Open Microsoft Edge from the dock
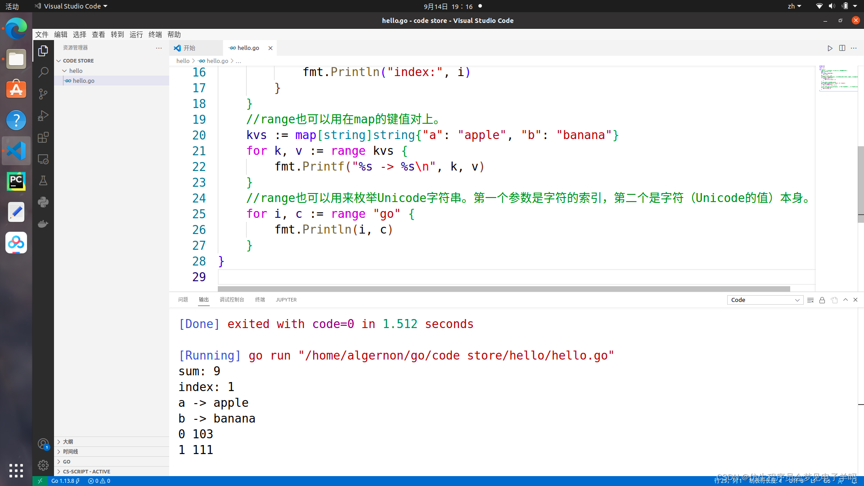The image size is (864, 486). point(16,29)
